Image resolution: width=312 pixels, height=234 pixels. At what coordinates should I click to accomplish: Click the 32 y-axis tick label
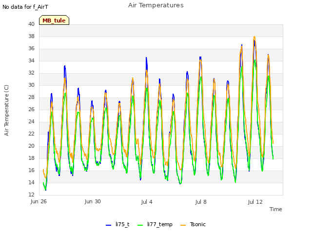[31, 73]
